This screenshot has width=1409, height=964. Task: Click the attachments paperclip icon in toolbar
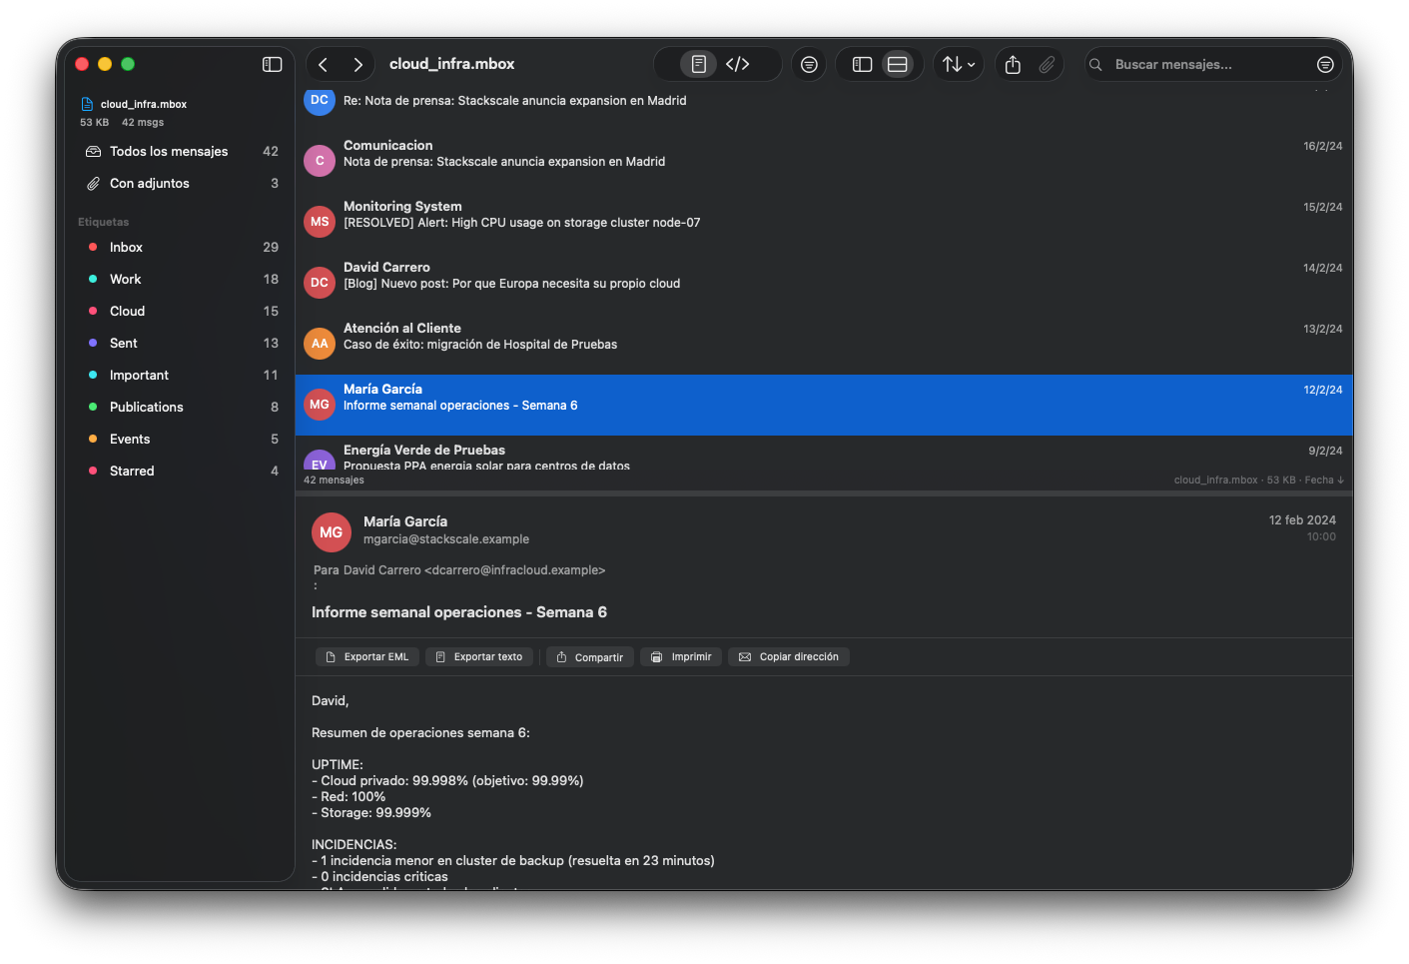point(1046,63)
